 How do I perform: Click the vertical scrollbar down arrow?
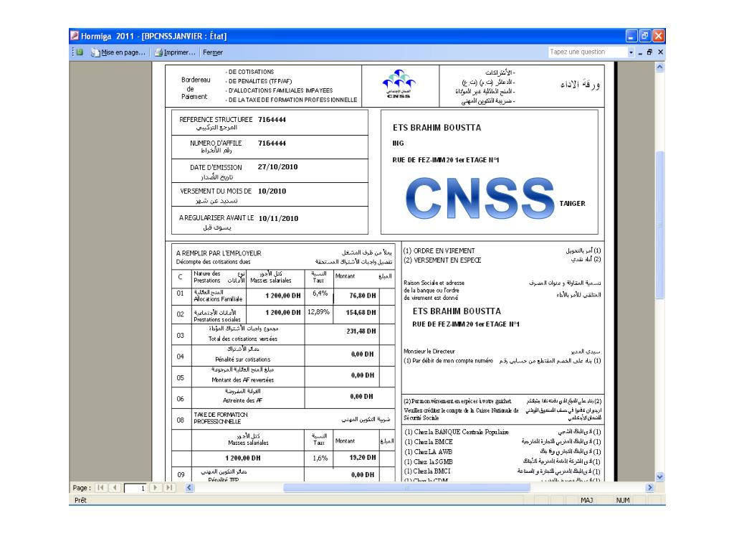(x=659, y=477)
